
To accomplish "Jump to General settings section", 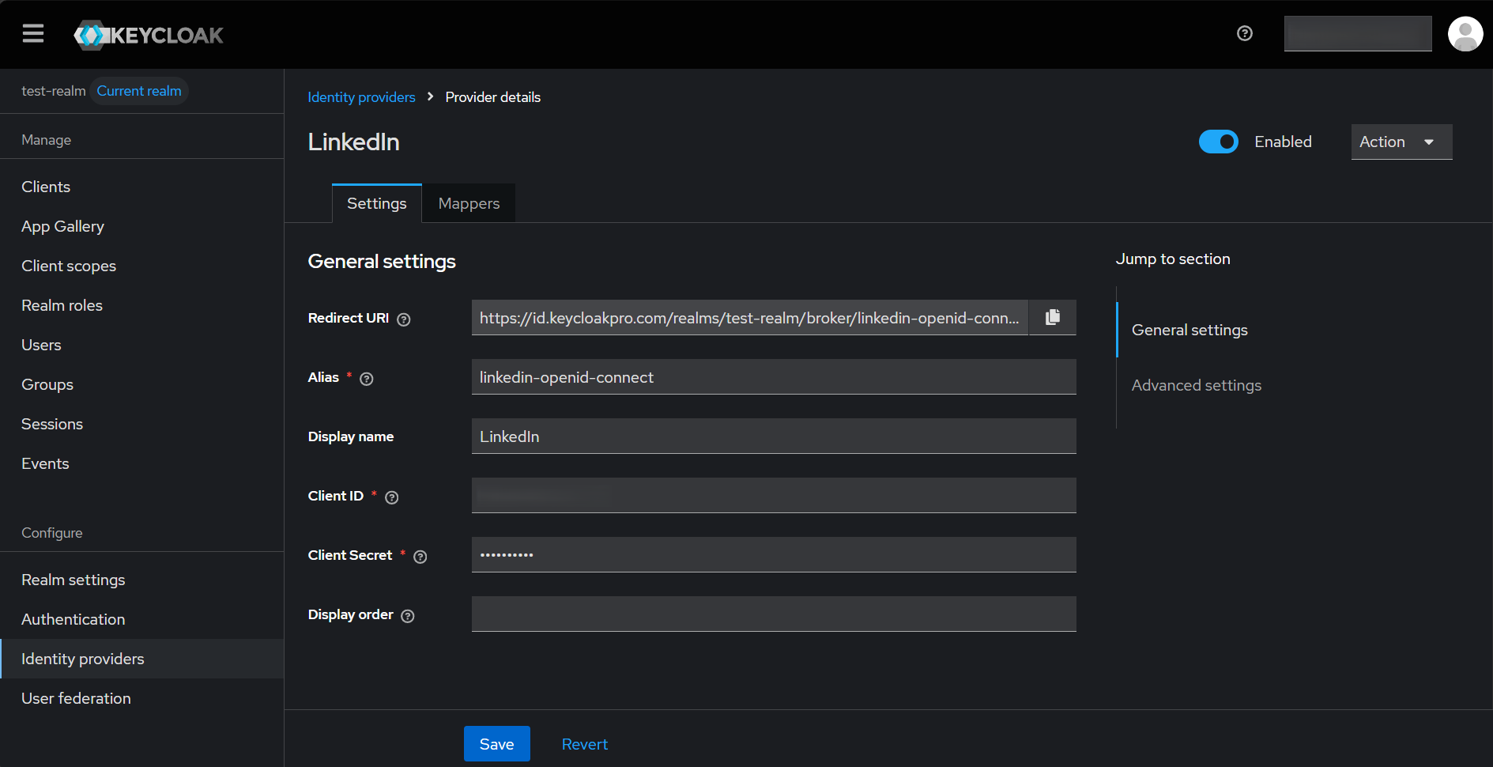I will click(x=1189, y=330).
